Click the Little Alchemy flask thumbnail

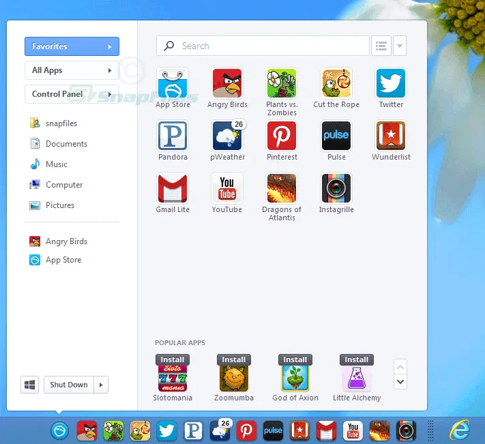click(356, 378)
